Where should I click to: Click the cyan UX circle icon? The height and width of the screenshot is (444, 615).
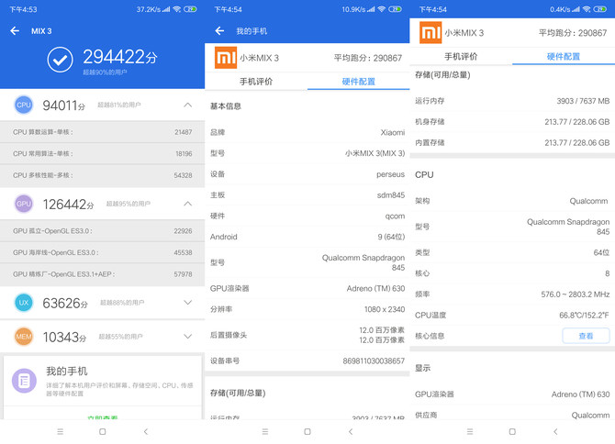click(24, 303)
